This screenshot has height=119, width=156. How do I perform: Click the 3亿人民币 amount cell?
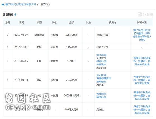[72, 47]
